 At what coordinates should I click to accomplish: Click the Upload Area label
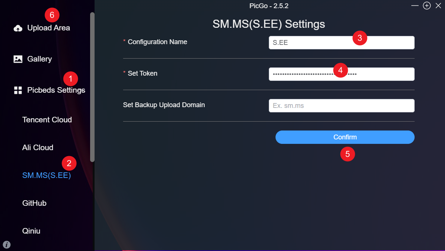48,27
